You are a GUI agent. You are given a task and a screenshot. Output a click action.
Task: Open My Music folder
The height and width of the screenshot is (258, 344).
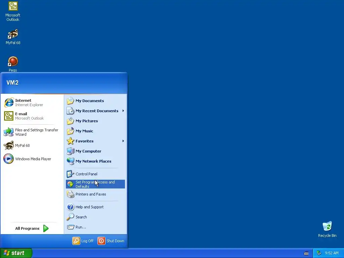(x=95, y=131)
